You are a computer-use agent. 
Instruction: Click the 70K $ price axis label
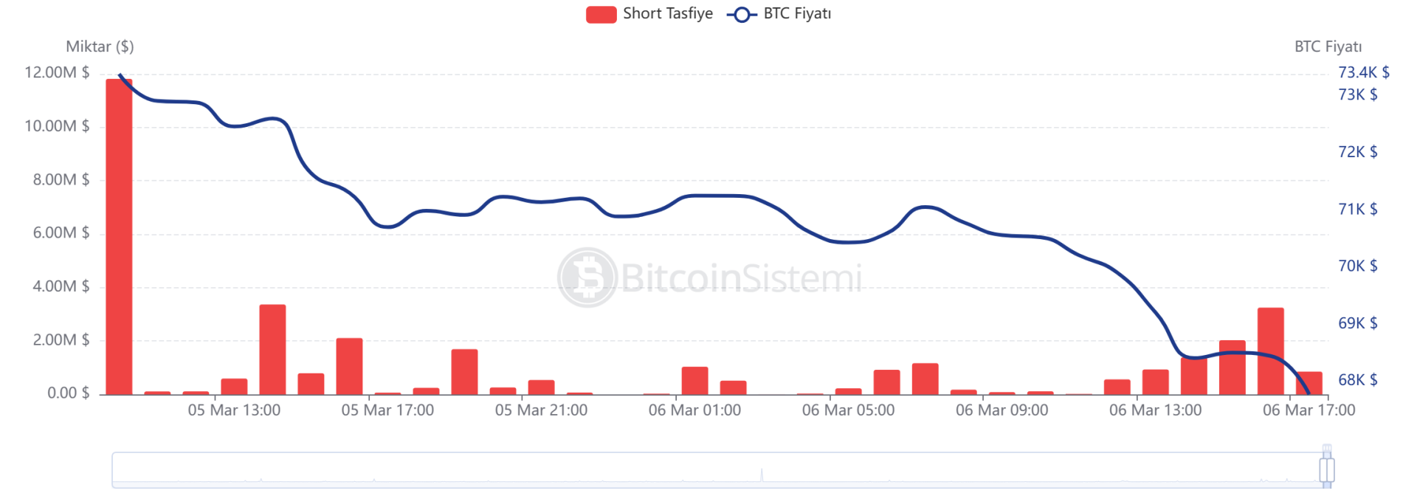pyautogui.click(x=1357, y=266)
